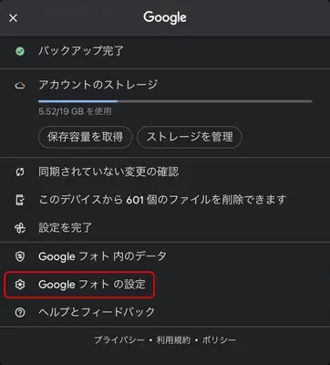Click the pinwheel icon next to 設定を完了

pyautogui.click(x=20, y=228)
